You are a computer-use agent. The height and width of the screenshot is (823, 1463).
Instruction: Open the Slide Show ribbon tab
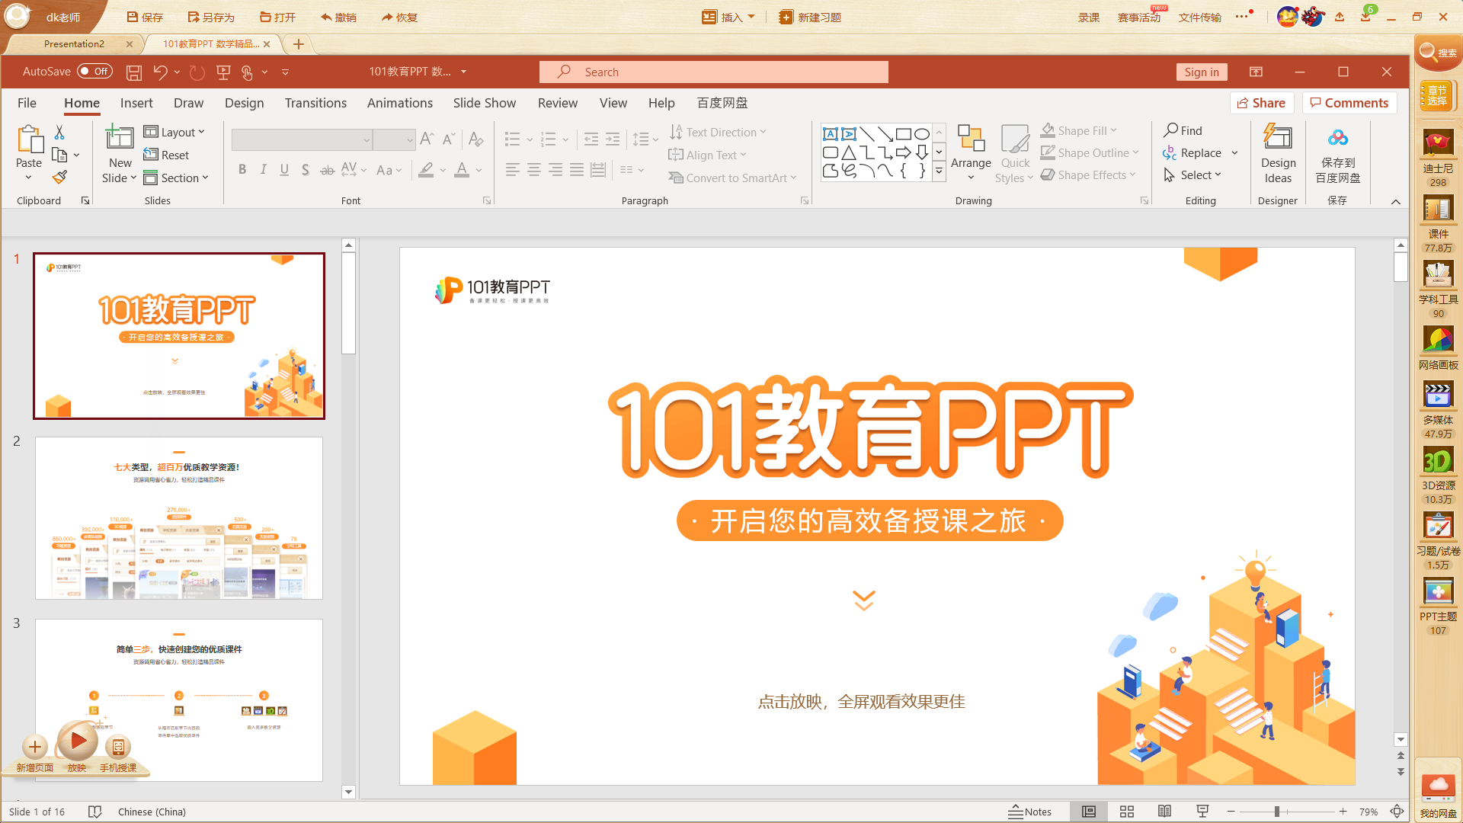click(x=485, y=103)
